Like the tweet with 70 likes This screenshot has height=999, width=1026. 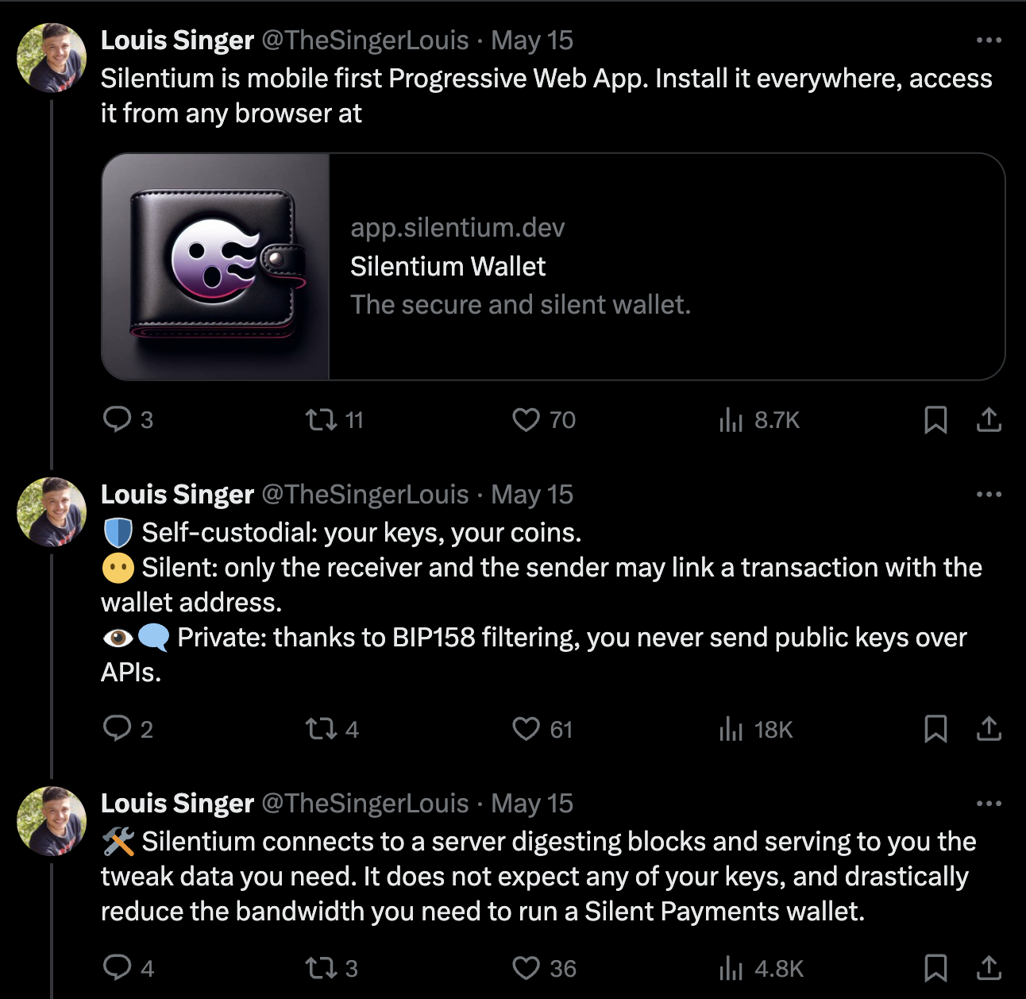526,419
